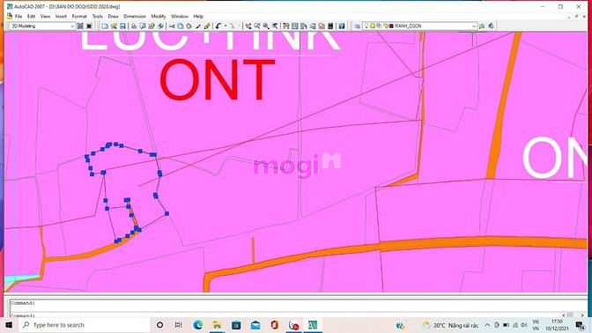The width and height of the screenshot is (592, 333).
Task: Open the Modify menu
Action: [x=159, y=16]
